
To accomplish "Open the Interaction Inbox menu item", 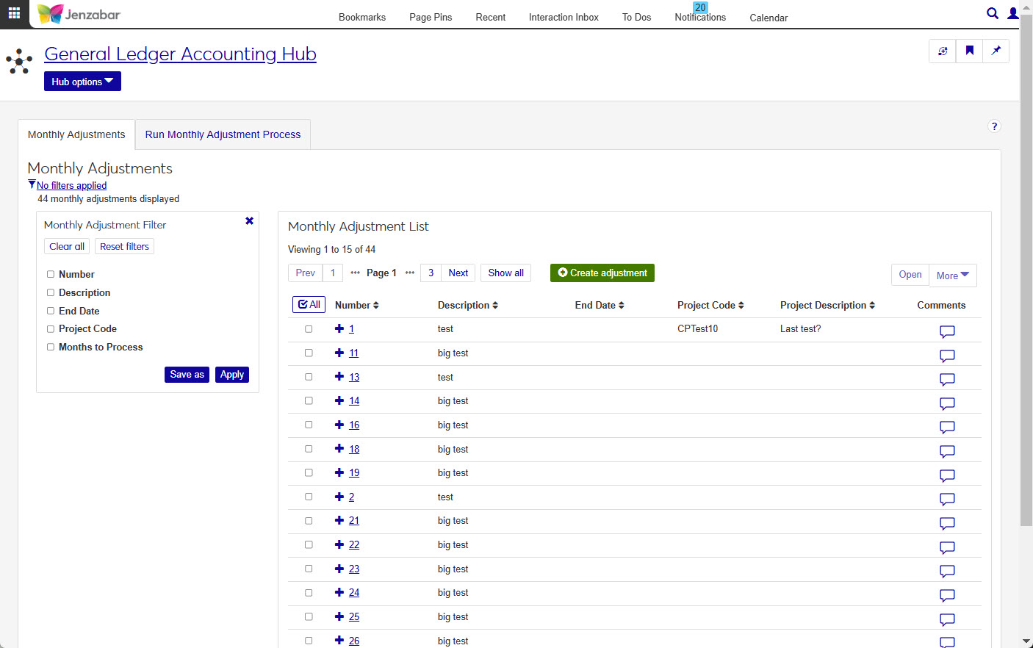I will pos(564,18).
